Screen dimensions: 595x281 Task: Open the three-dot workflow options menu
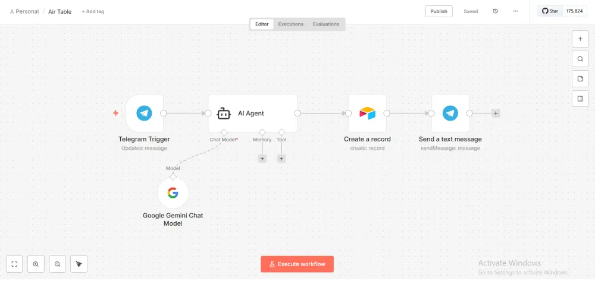(515, 11)
